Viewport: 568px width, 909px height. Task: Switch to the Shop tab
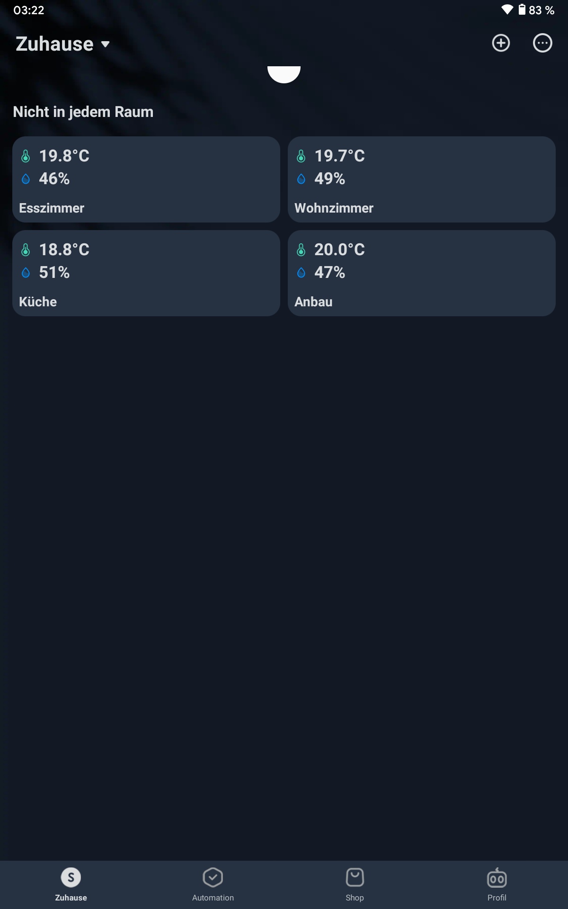(x=355, y=884)
